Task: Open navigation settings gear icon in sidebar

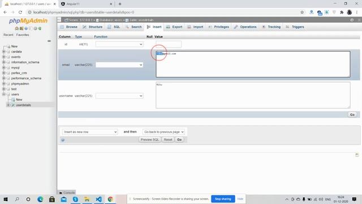Action: [35, 28]
